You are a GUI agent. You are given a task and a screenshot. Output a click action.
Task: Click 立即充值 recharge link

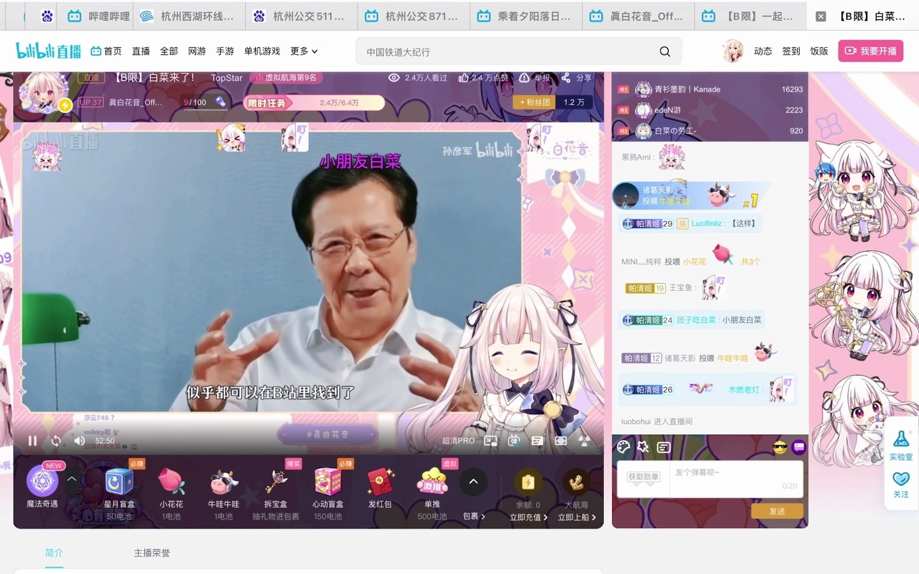pyautogui.click(x=528, y=517)
